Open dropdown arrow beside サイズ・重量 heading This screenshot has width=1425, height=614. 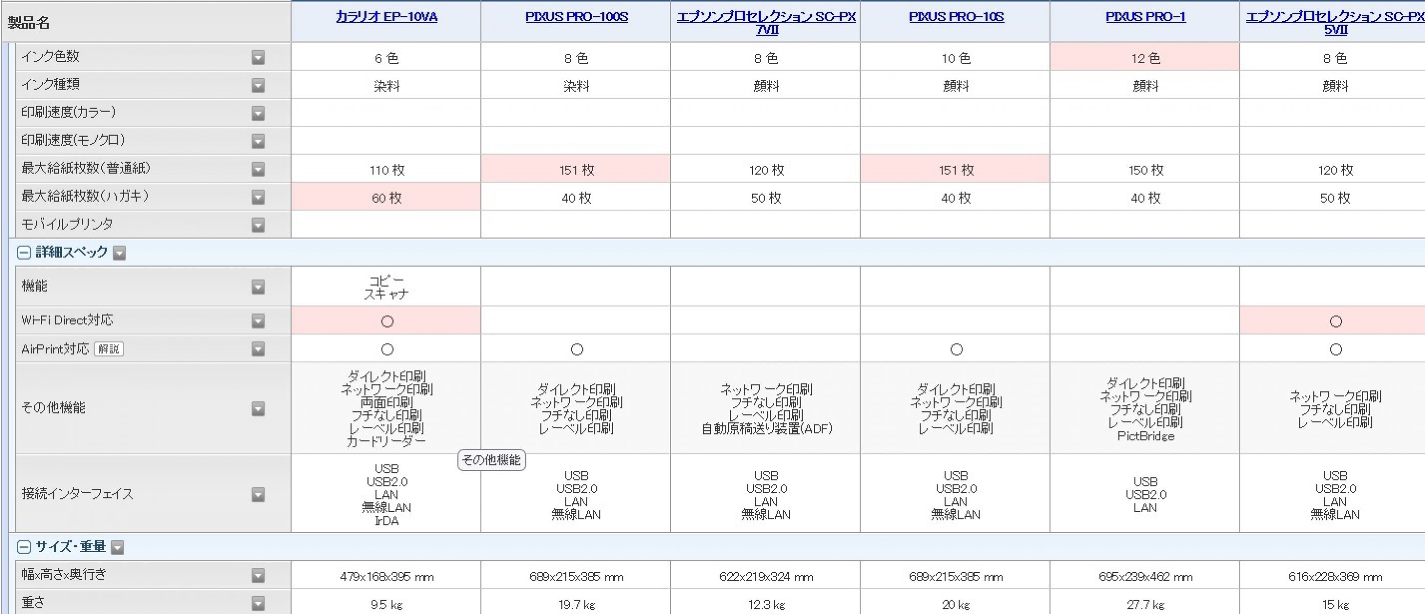[117, 547]
